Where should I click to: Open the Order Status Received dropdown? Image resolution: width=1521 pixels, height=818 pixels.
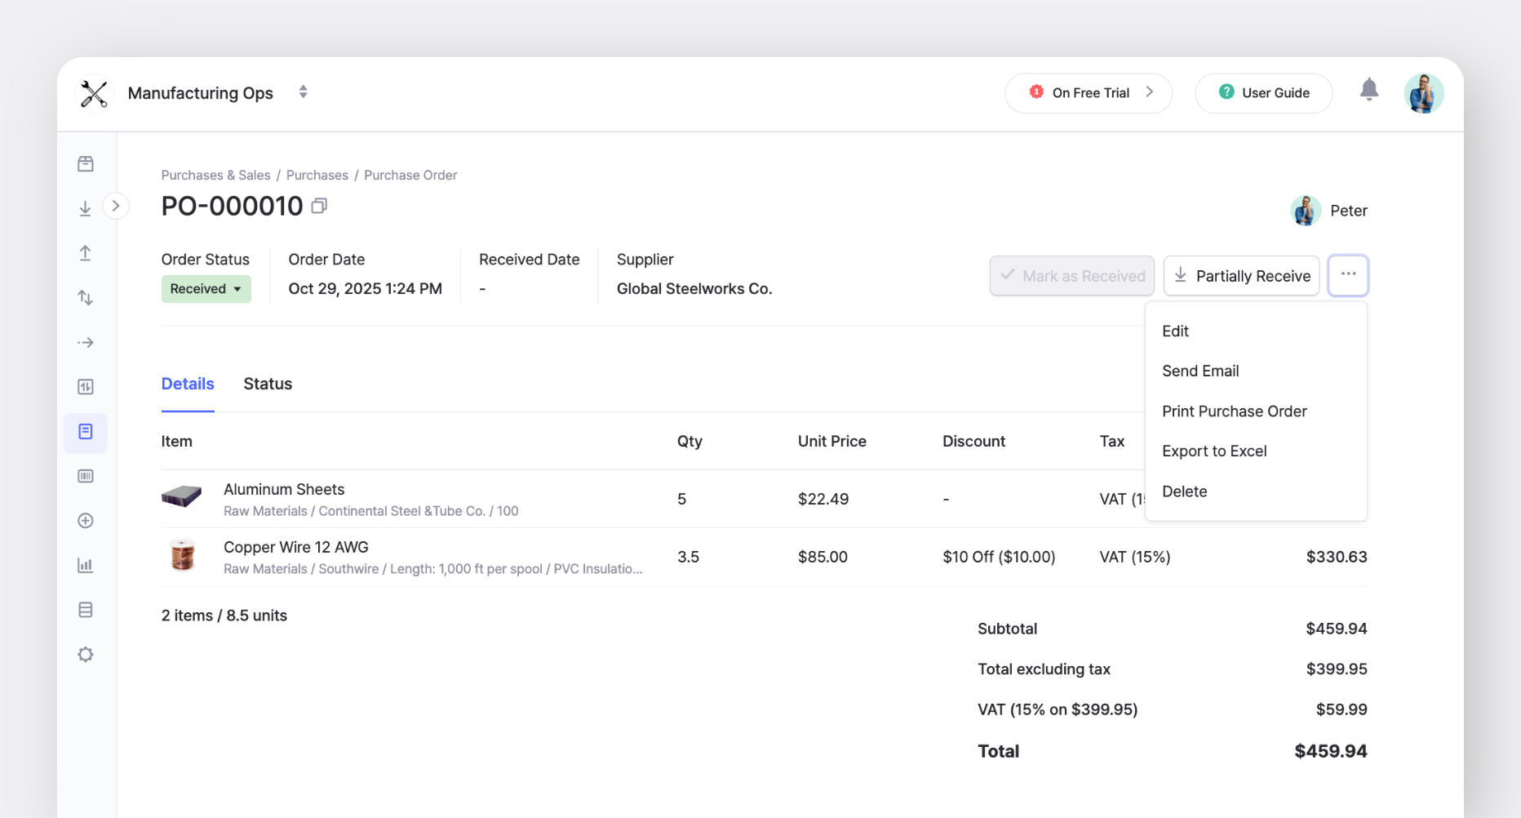point(206,288)
